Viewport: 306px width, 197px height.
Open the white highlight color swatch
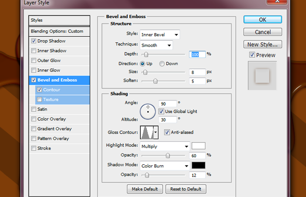(x=198, y=146)
